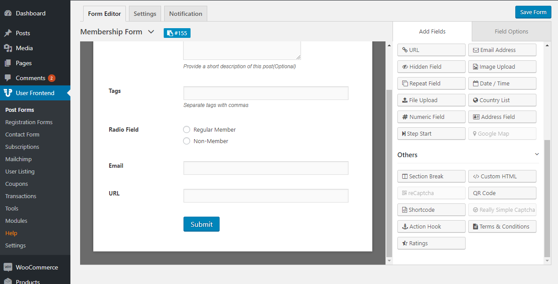The width and height of the screenshot is (558, 284).
Task: Click into the URL input field
Action: click(x=266, y=195)
